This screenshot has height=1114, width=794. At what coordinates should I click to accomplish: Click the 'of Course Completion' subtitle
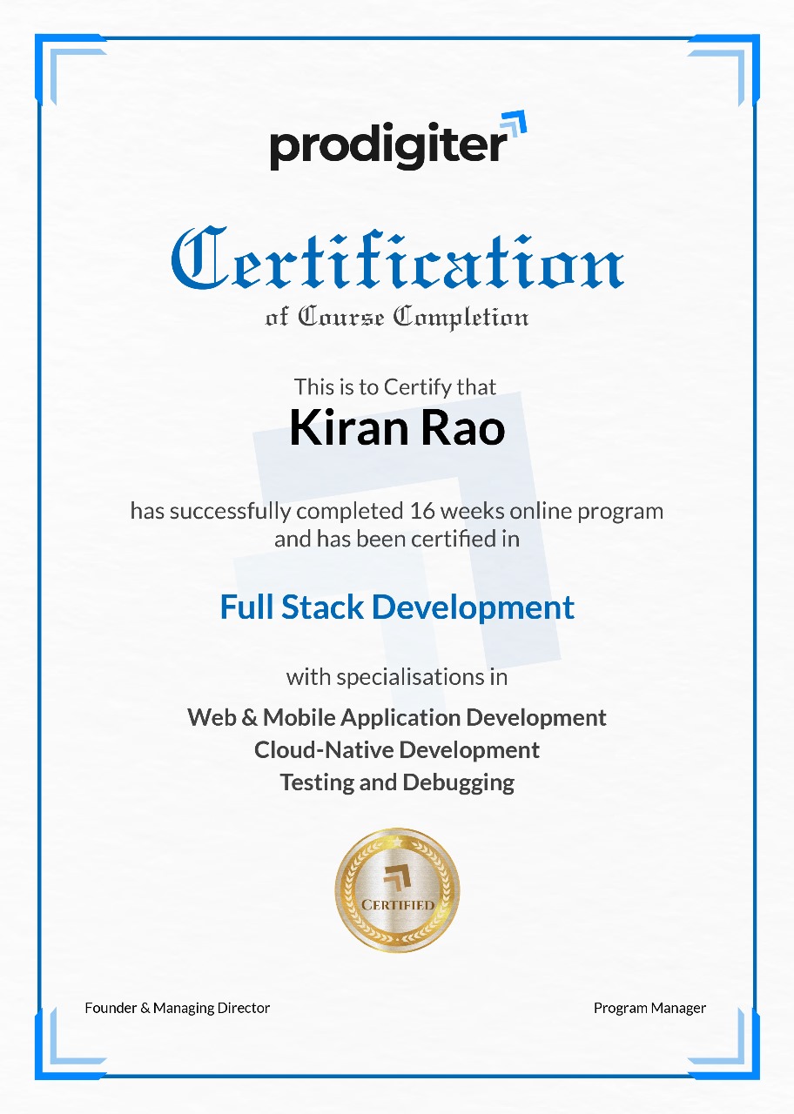(x=397, y=317)
